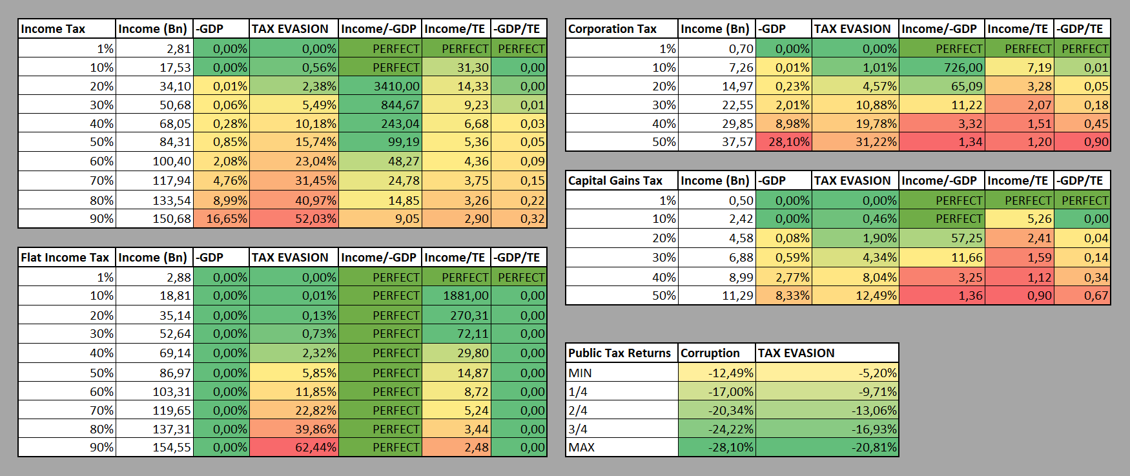The image size is (1130, 476).
Task: Select the Income Tax table header cell
Action: (x=67, y=29)
